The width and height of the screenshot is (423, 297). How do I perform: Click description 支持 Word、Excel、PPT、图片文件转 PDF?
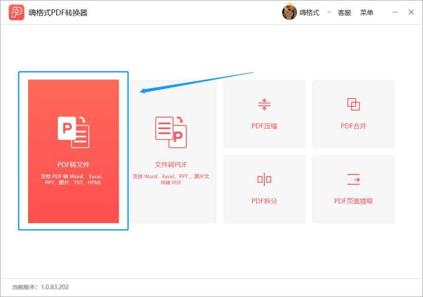coord(171,179)
